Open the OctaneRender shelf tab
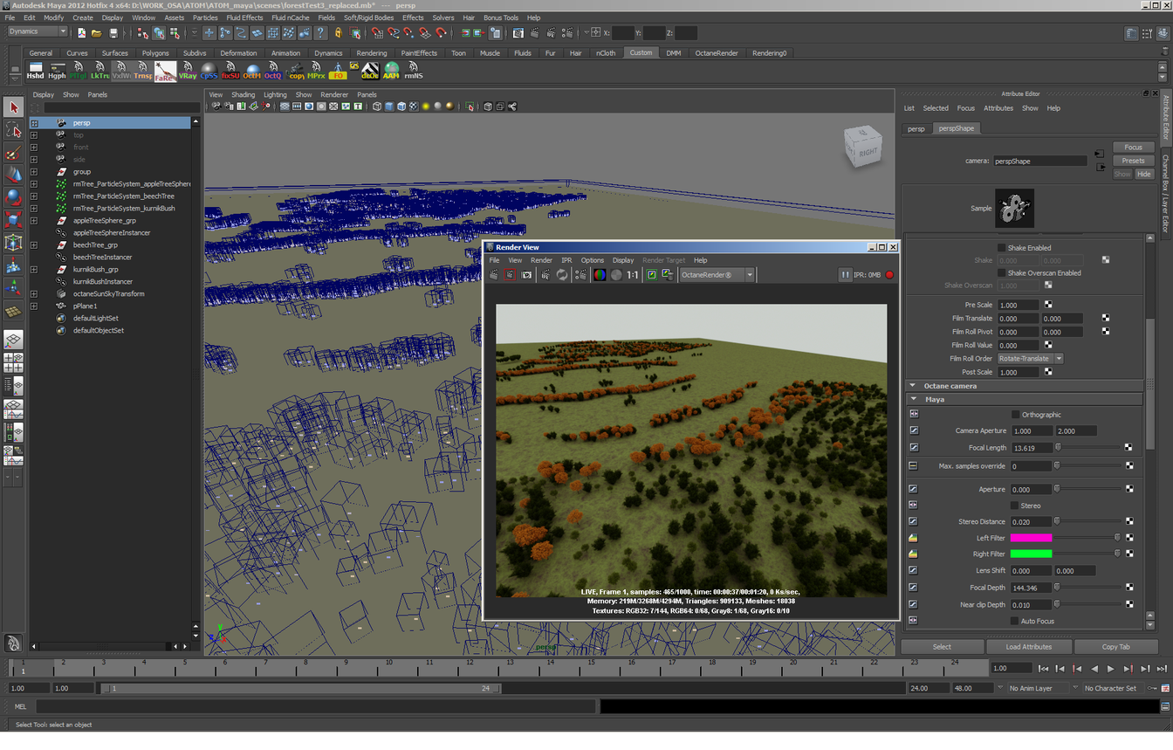The image size is (1173, 750). 716,53
